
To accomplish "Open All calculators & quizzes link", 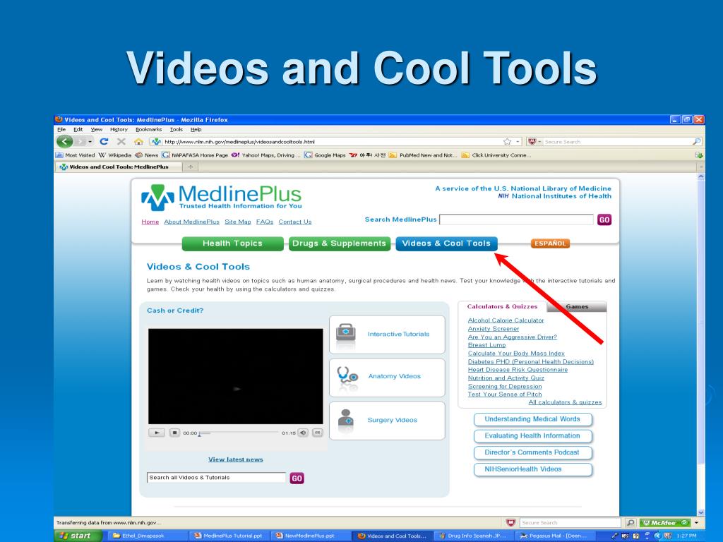I will [565, 402].
